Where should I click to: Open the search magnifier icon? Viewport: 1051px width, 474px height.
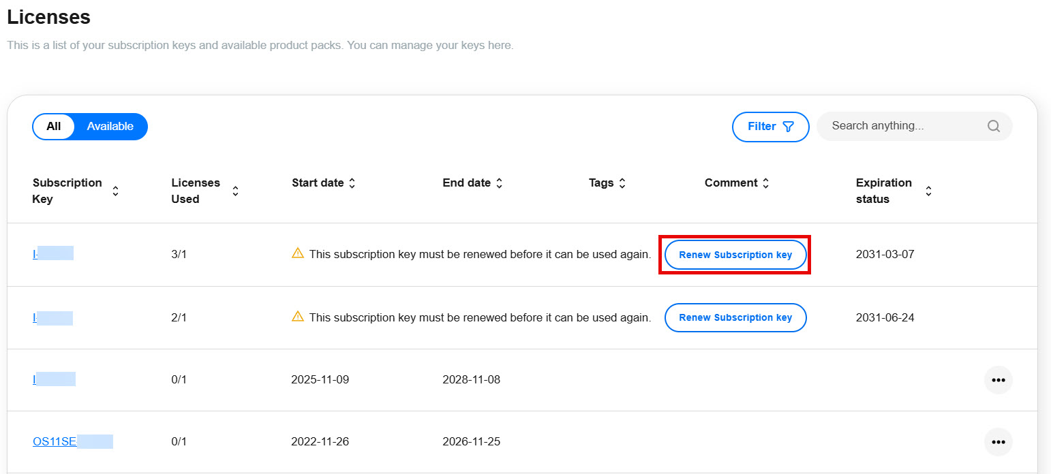coord(993,126)
